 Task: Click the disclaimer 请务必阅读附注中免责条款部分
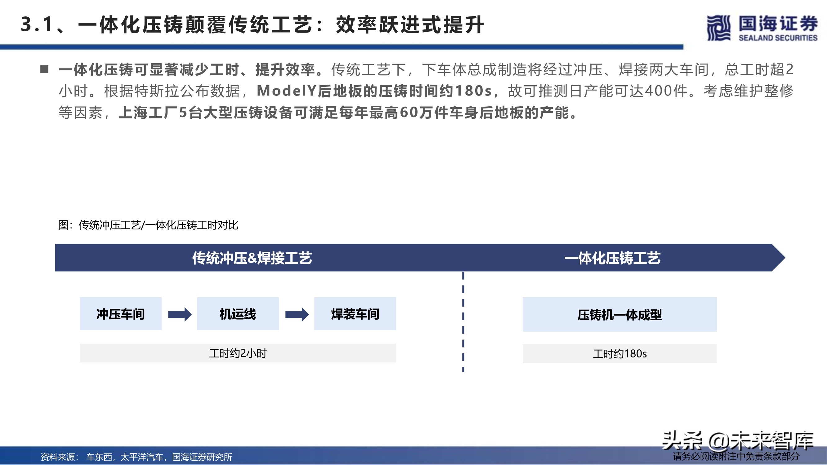pos(736,456)
